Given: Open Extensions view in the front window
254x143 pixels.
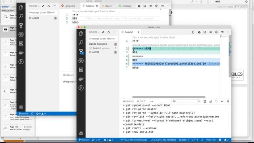Looking at the screenshot, I should tap(81, 70).
